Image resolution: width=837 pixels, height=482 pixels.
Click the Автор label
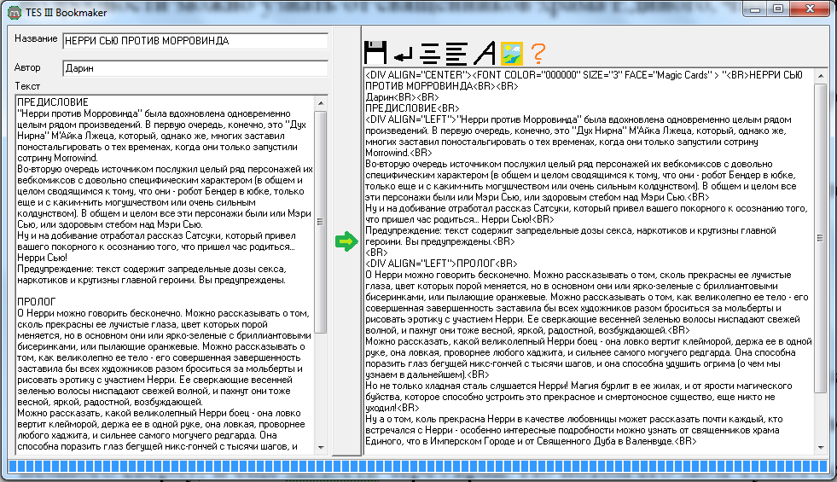point(27,67)
